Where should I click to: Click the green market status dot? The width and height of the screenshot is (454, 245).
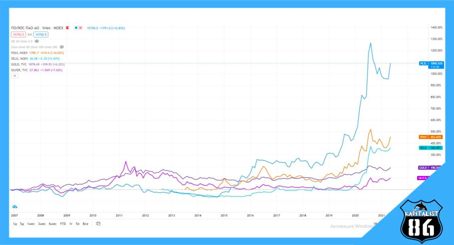point(76,28)
